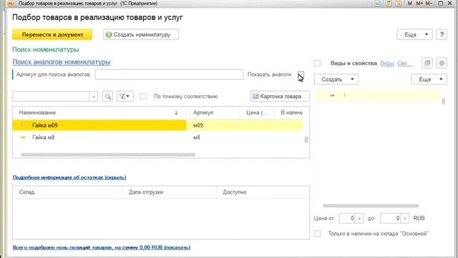Enable По точному соответствию checkbox
This screenshot has height=258, width=458.
click(x=143, y=96)
